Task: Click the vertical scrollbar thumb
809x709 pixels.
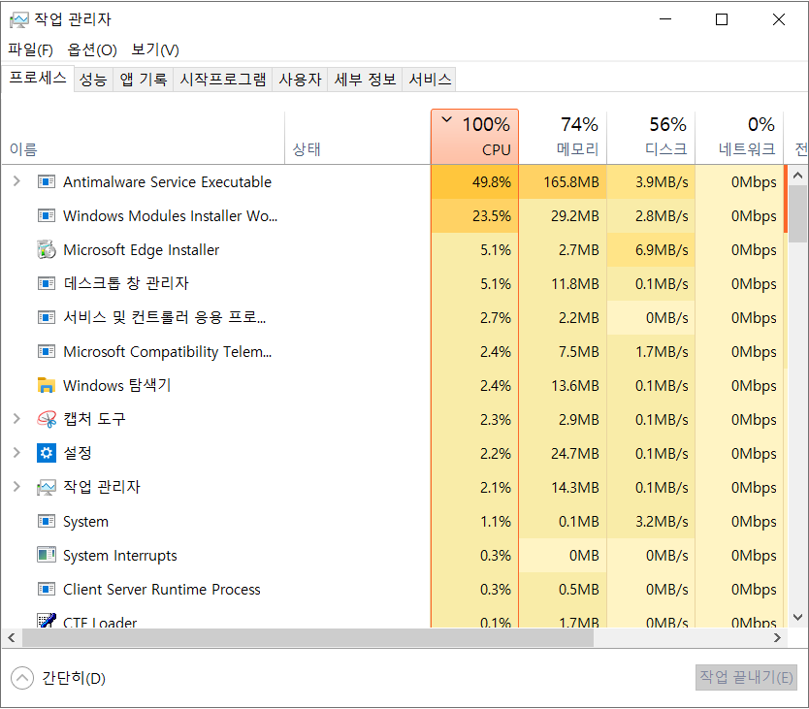Action: click(x=797, y=213)
